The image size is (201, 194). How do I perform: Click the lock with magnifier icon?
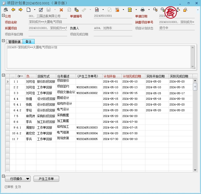pos(185,10)
